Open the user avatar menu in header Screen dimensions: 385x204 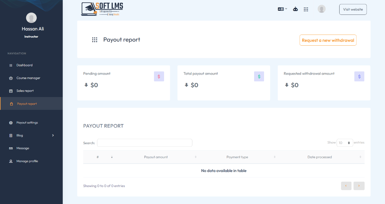click(x=321, y=9)
